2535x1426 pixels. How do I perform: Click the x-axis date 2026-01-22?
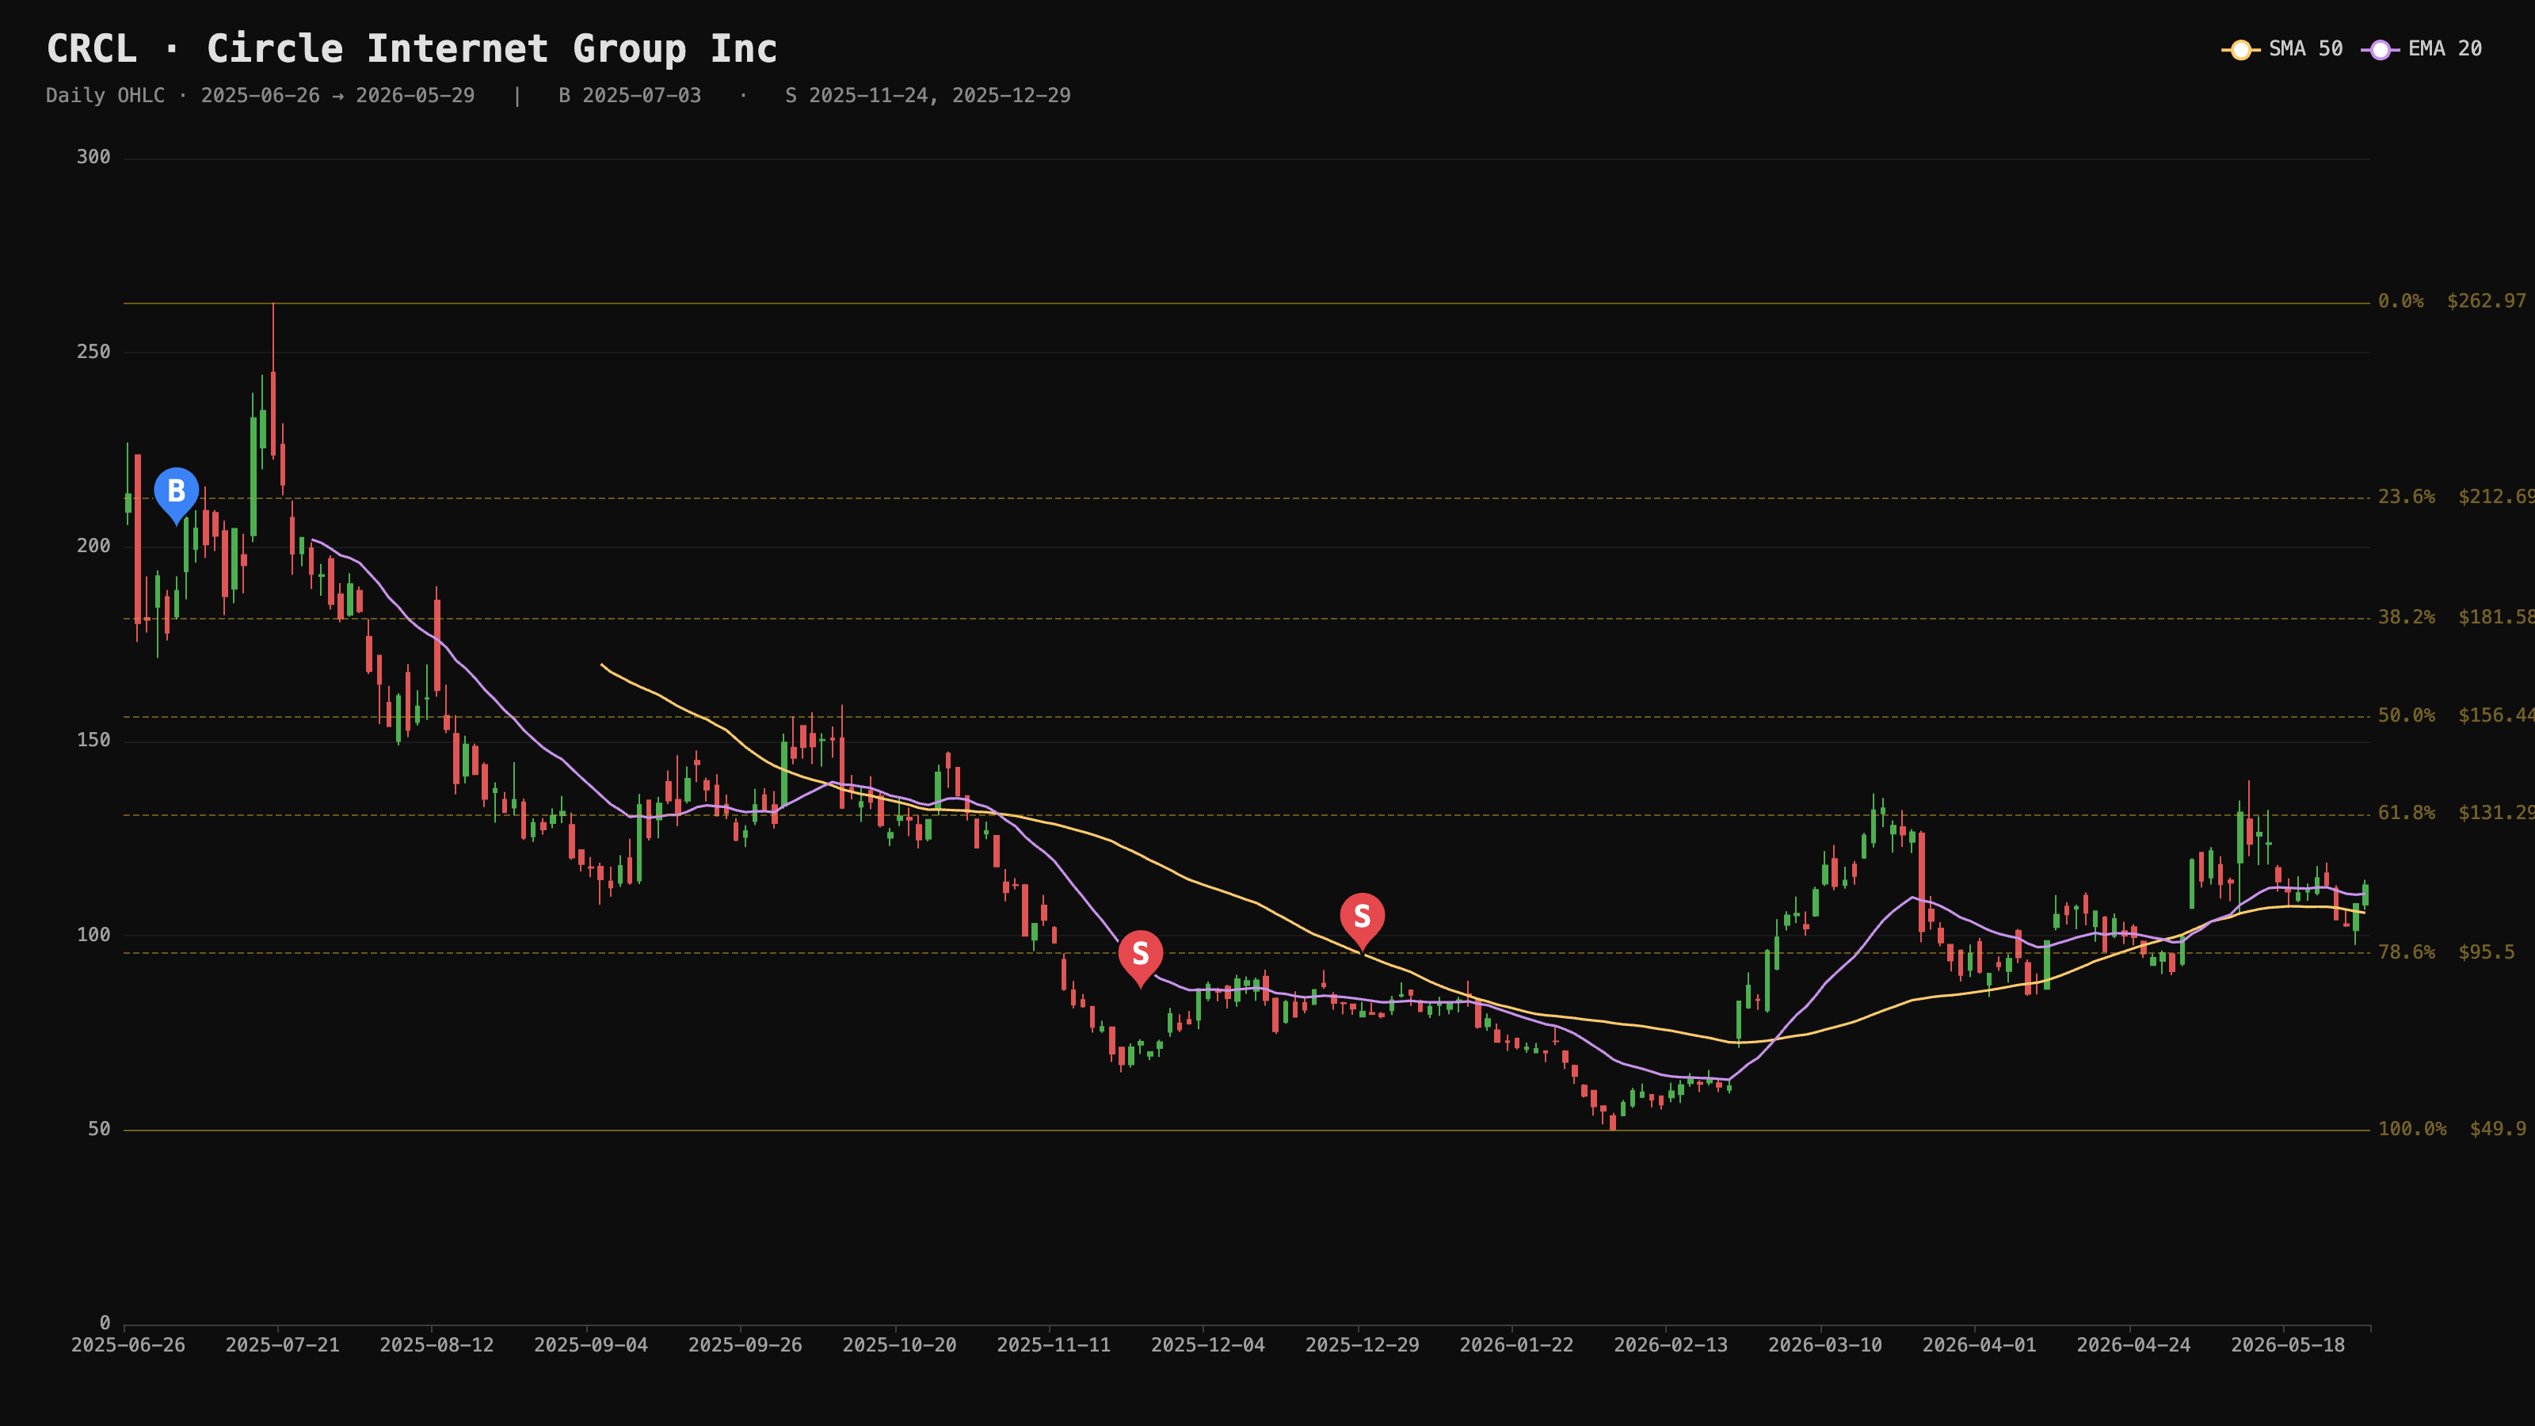(x=1516, y=1345)
